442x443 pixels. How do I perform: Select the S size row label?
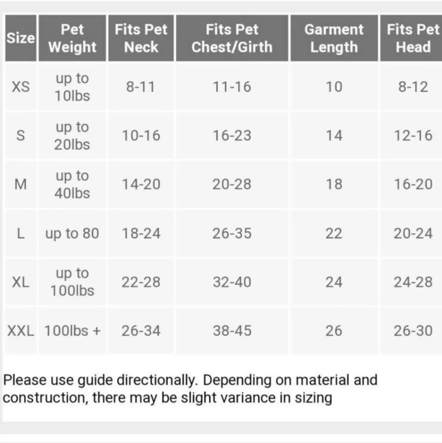(x=21, y=135)
